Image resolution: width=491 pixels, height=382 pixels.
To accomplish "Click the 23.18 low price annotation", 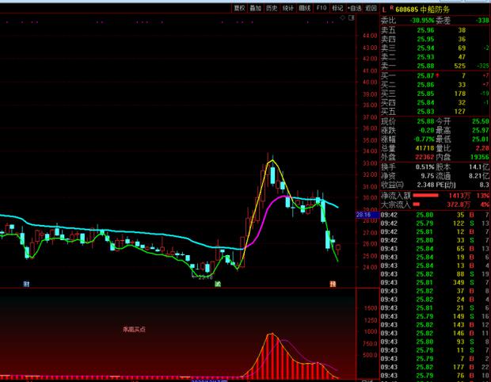I will pyautogui.click(x=205, y=277).
